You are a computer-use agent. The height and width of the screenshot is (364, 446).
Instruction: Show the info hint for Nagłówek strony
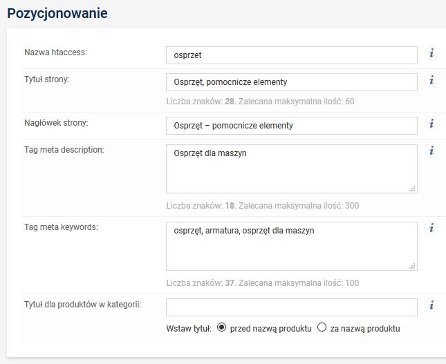click(431, 124)
